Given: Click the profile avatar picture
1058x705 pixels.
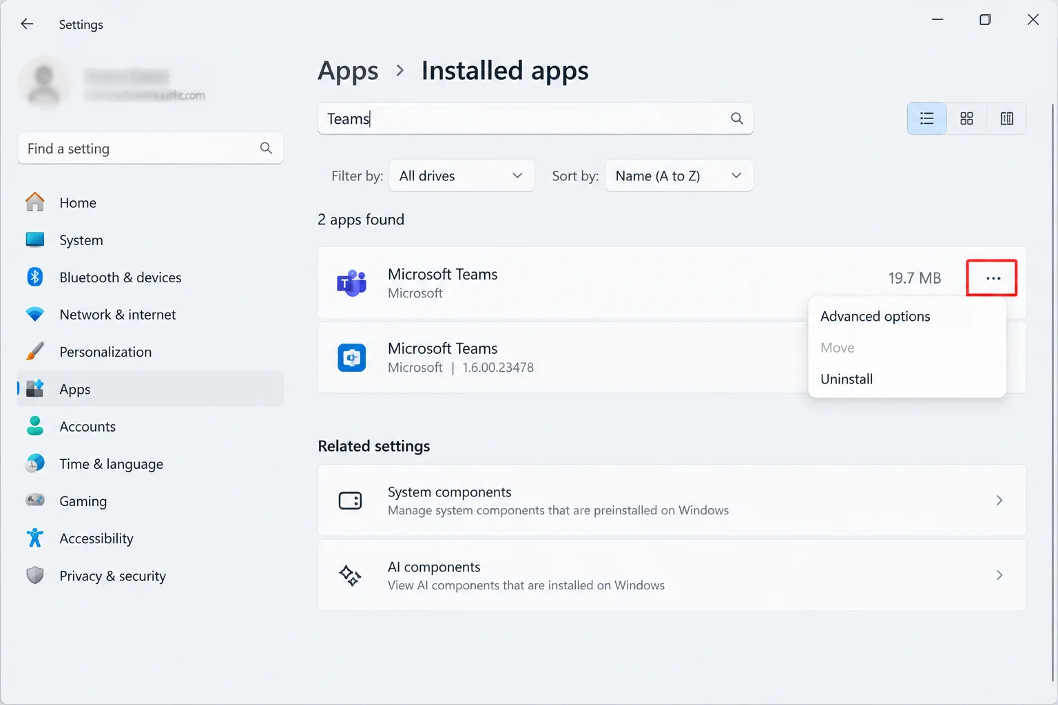Looking at the screenshot, I should [43, 83].
